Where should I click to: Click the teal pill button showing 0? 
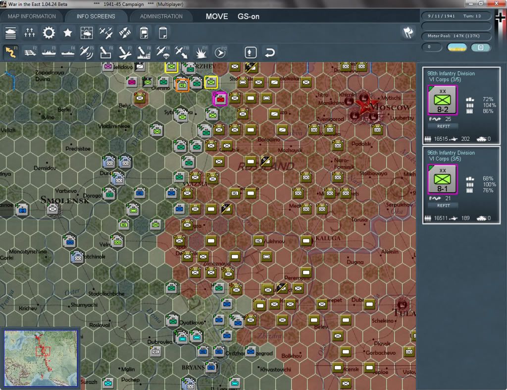(x=480, y=47)
